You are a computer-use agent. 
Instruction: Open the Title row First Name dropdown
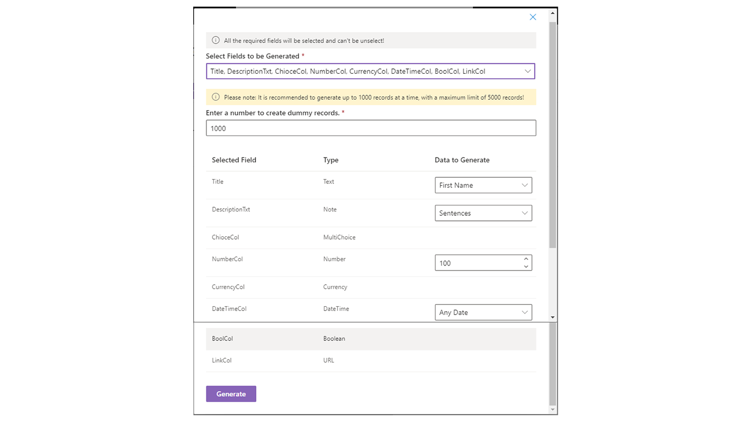483,185
